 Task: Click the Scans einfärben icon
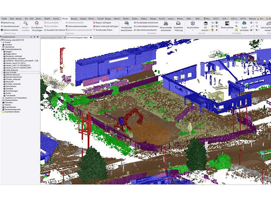point(244,24)
